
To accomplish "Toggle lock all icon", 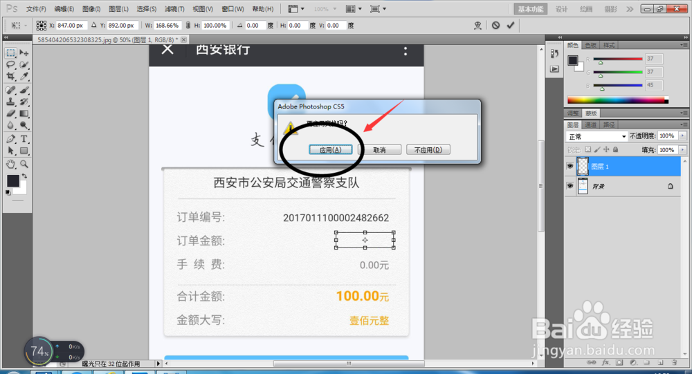I will point(616,149).
